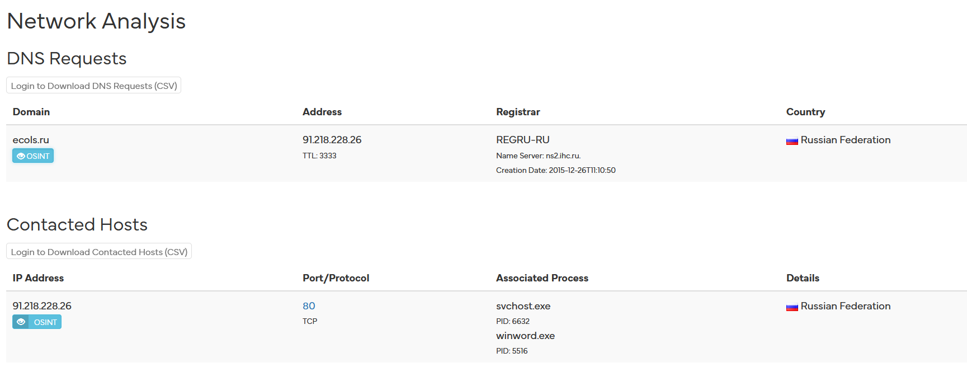
Task: Select the Russian Federation flag in Contacted Hosts
Action: pos(791,307)
